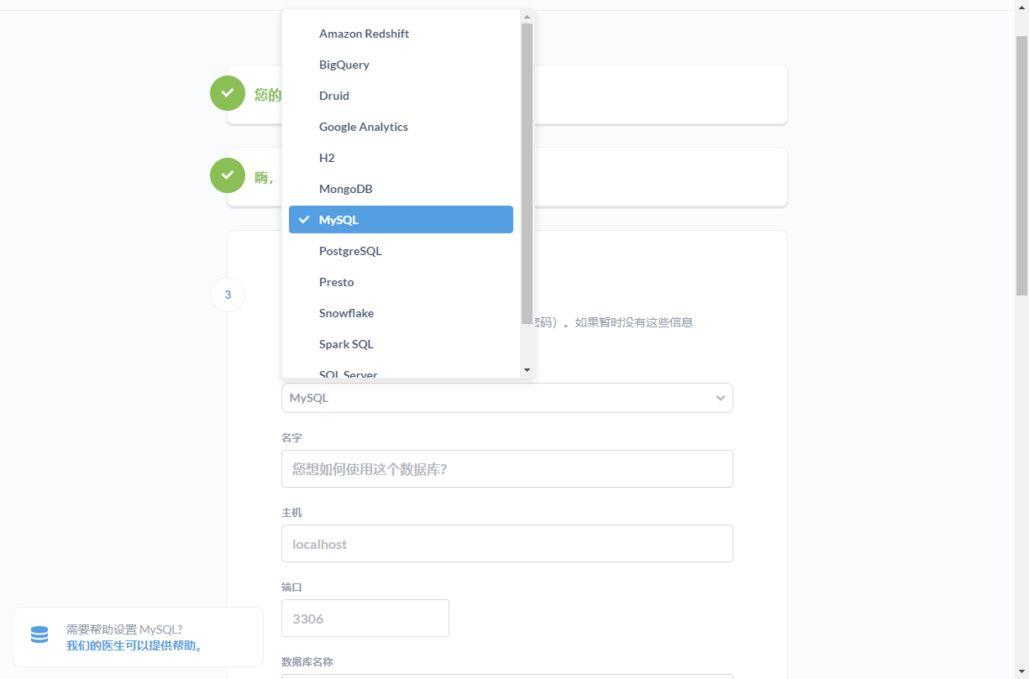
Task: Focus the database display name input field
Action: click(x=507, y=469)
